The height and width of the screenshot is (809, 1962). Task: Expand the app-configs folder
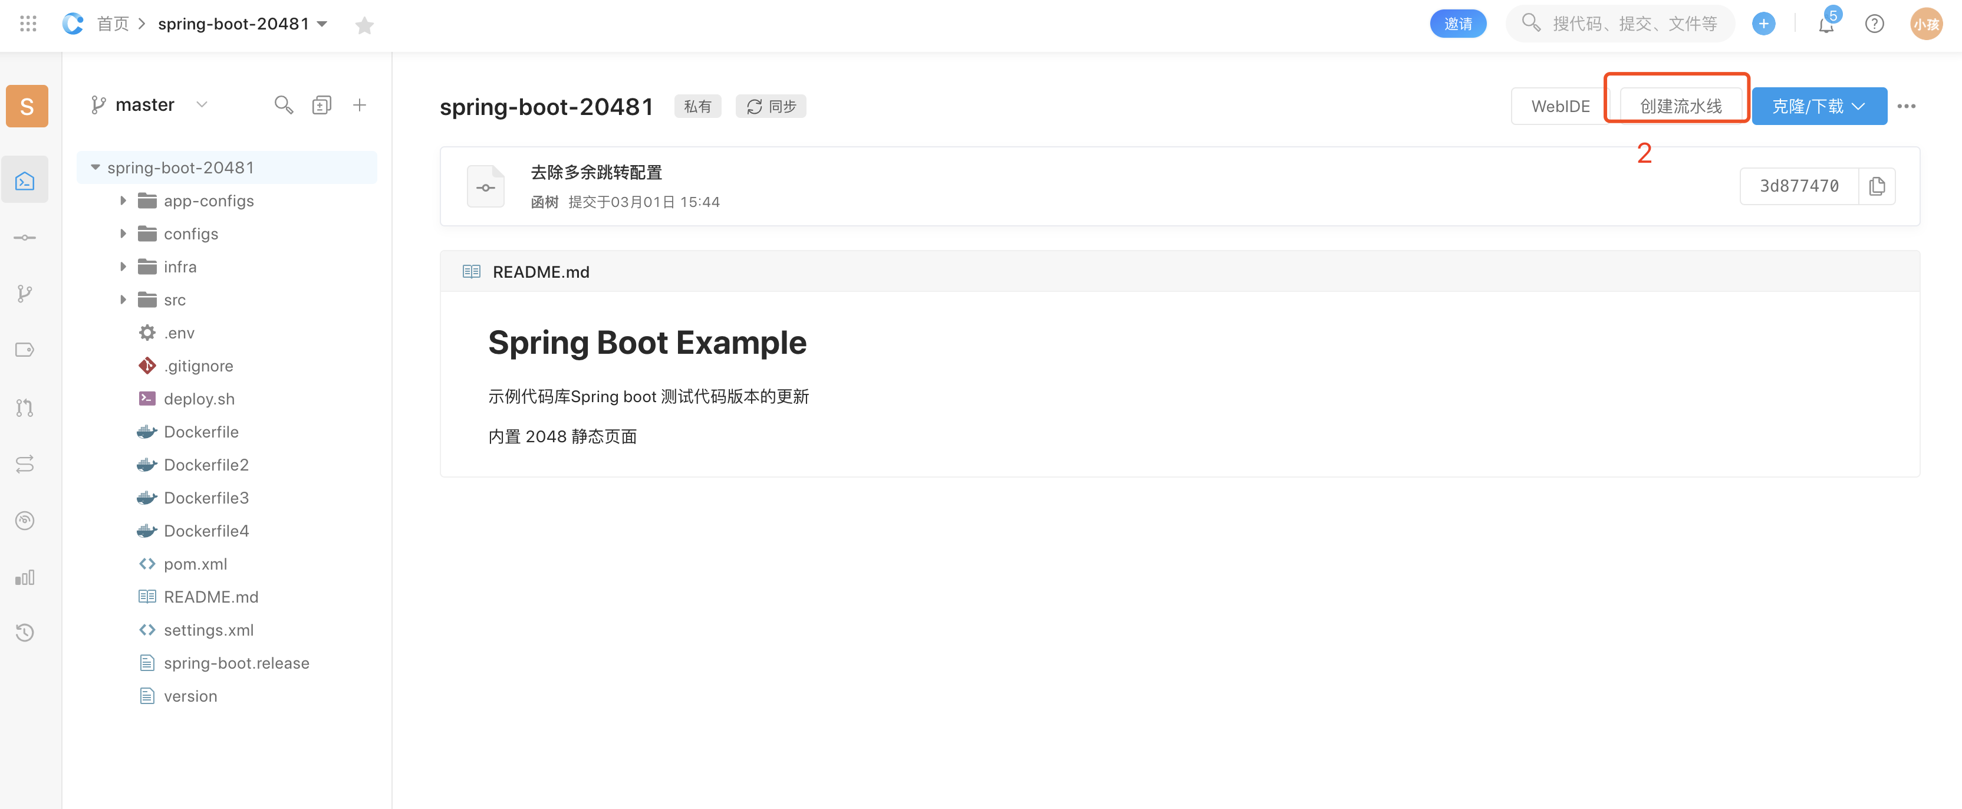(x=123, y=201)
